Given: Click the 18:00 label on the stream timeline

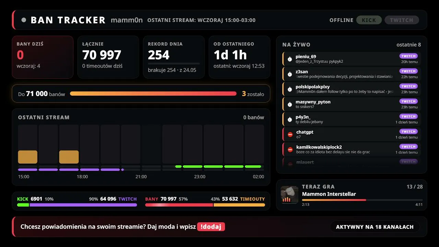Looking at the screenshot, I should [82, 177].
